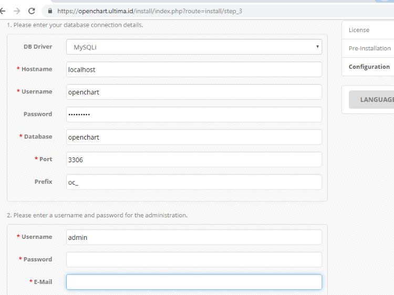Open the DB Driver dropdown arrow
The height and width of the screenshot is (295, 394).
317,47
